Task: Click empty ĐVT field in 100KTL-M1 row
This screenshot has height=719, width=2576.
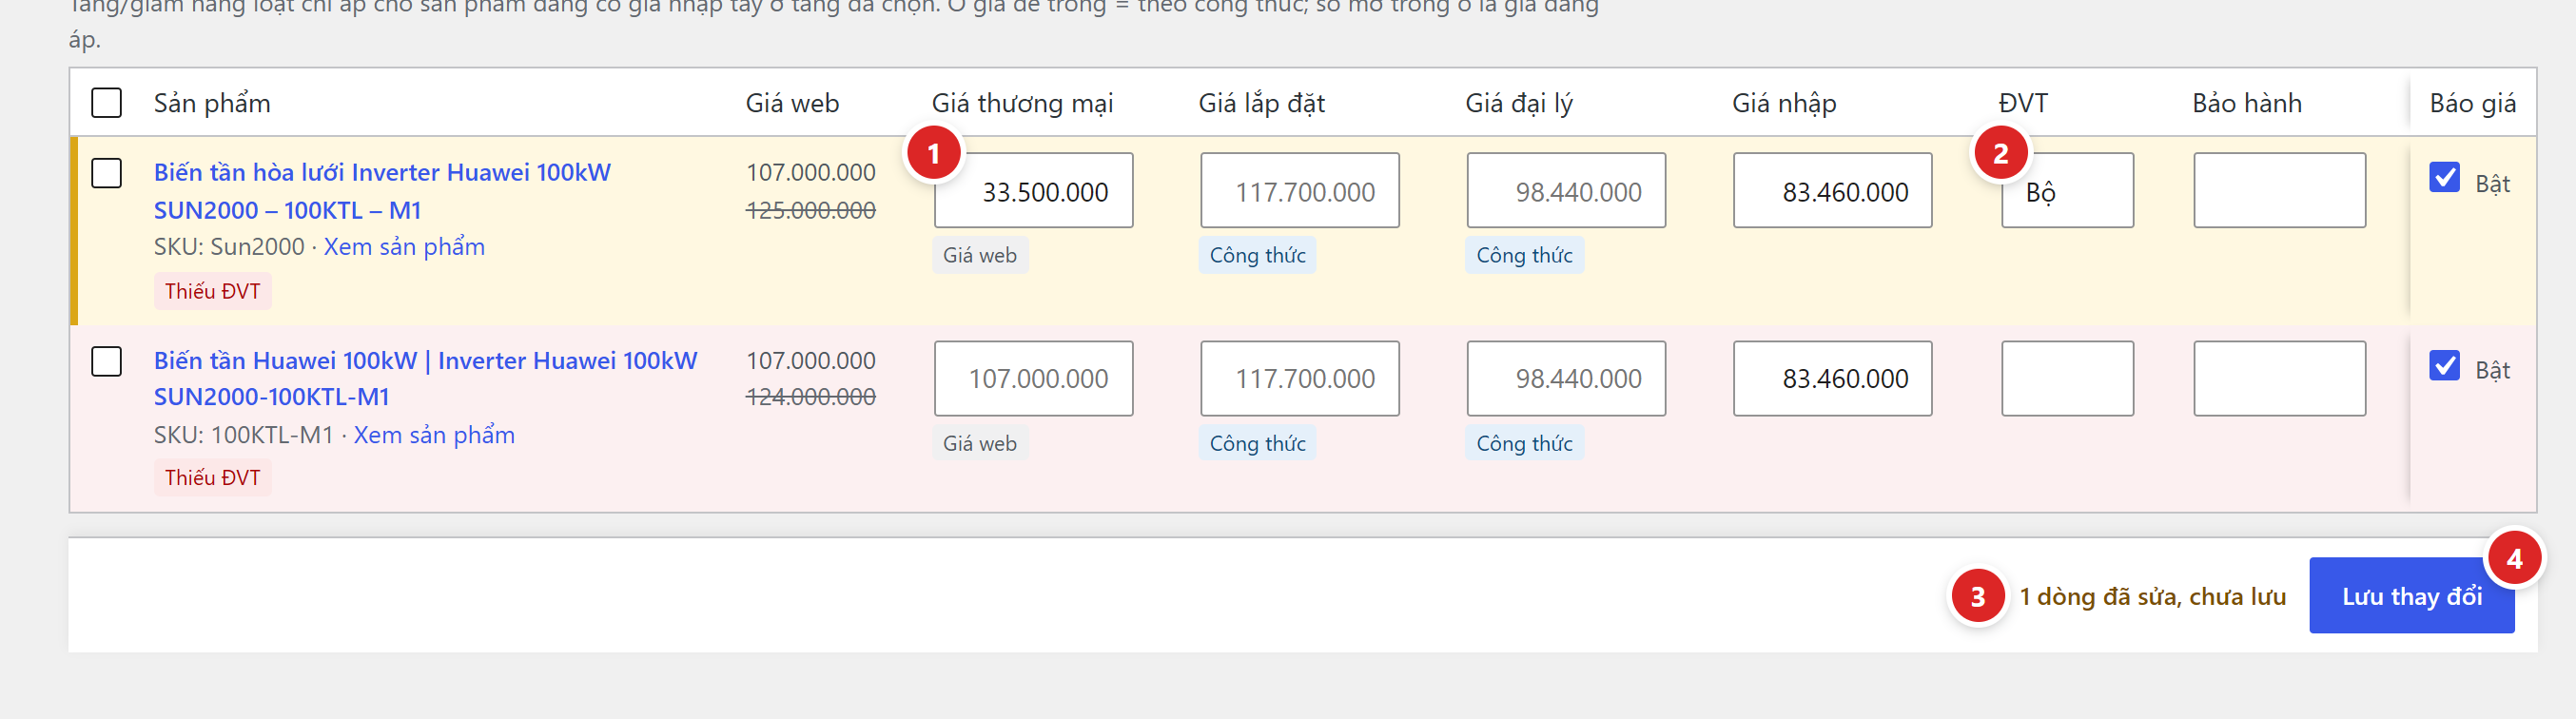Action: [x=2067, y=378]
